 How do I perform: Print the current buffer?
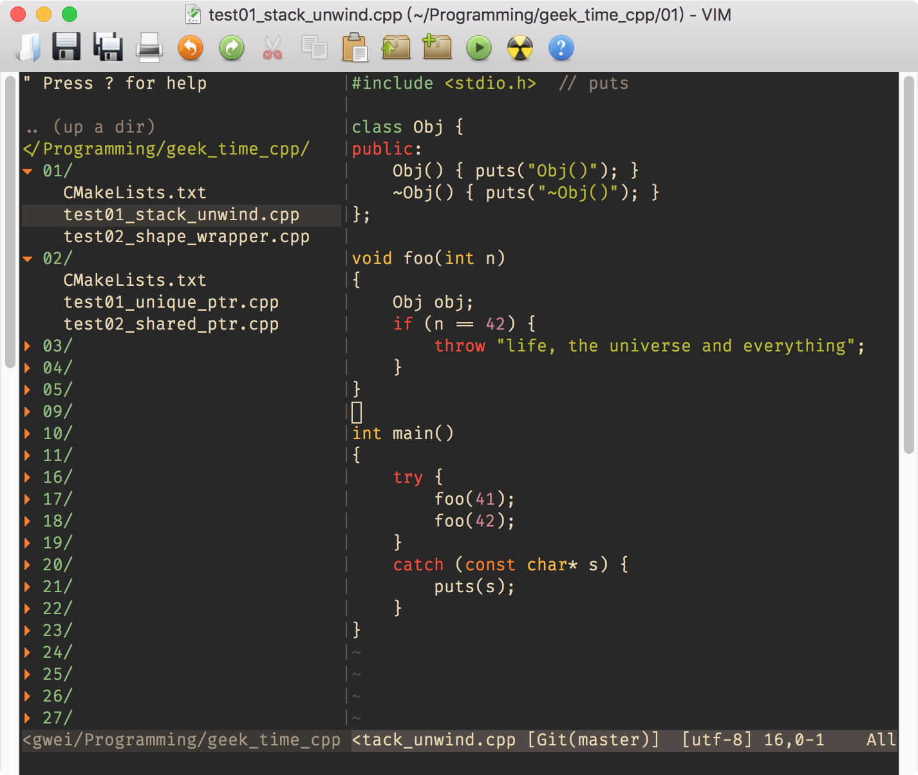coord(149,48)
